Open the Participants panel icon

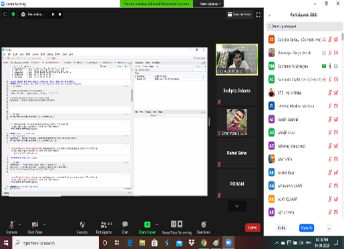point(104,224)
